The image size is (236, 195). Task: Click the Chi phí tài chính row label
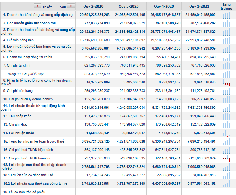click(17, 65)
